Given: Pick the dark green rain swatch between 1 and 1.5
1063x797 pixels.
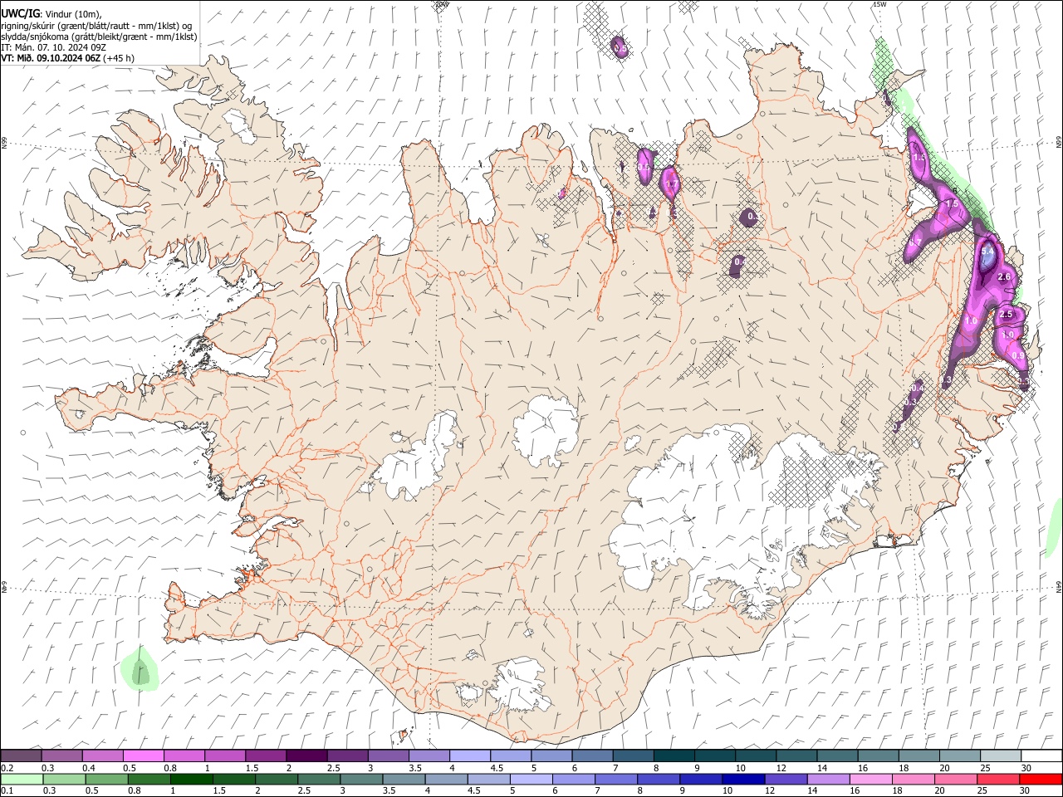Looking at the screenshot, I should pos(192,779).
